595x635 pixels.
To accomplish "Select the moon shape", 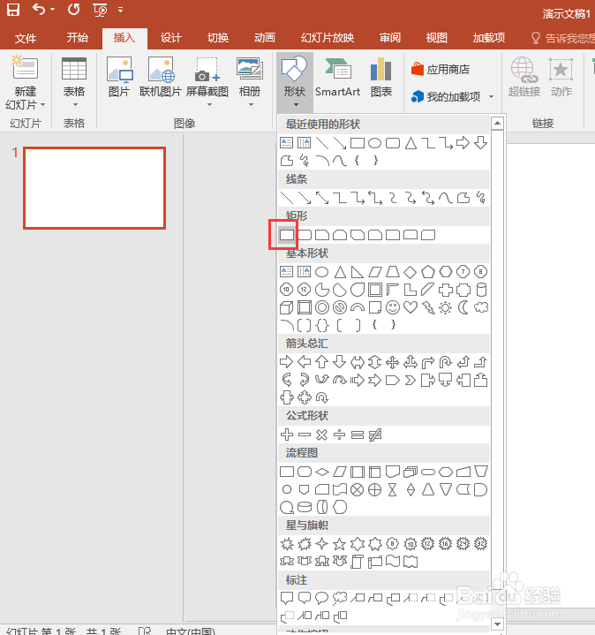I will 463,307.
